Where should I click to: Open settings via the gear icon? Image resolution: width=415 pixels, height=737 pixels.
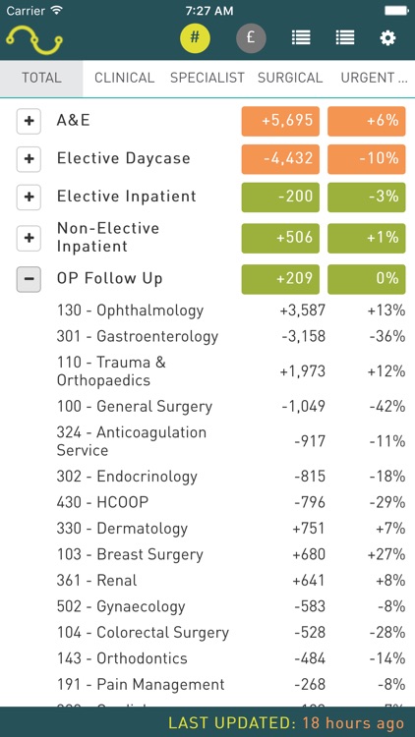(387, 38)
